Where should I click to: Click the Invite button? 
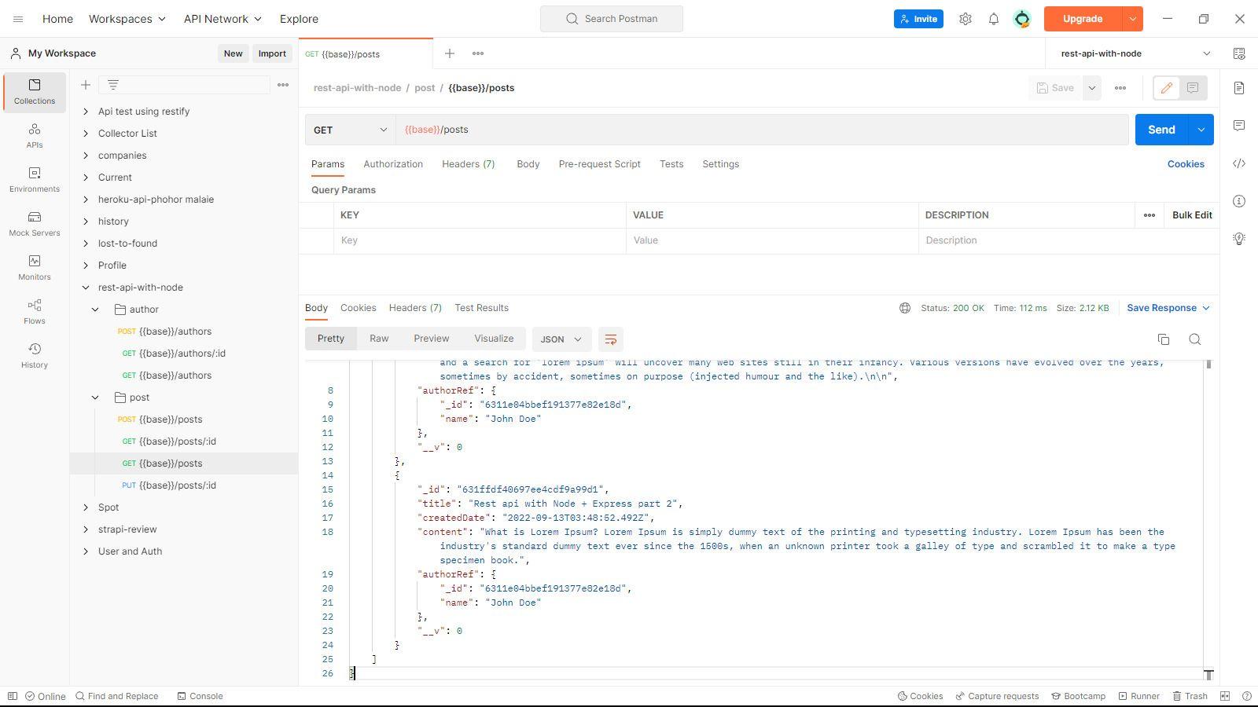[918, 19]
